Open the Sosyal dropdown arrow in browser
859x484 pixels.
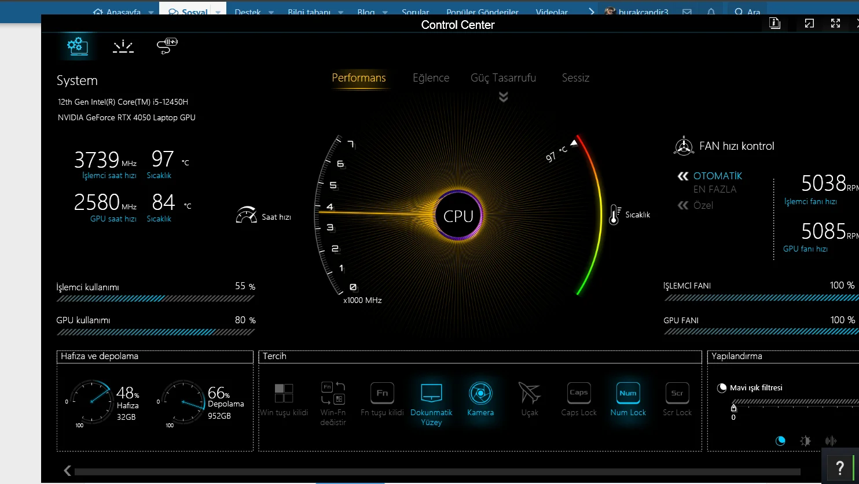218,12
